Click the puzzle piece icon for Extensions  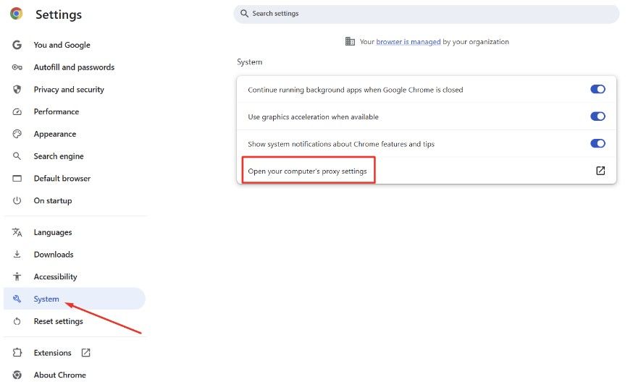coord(17,353)
